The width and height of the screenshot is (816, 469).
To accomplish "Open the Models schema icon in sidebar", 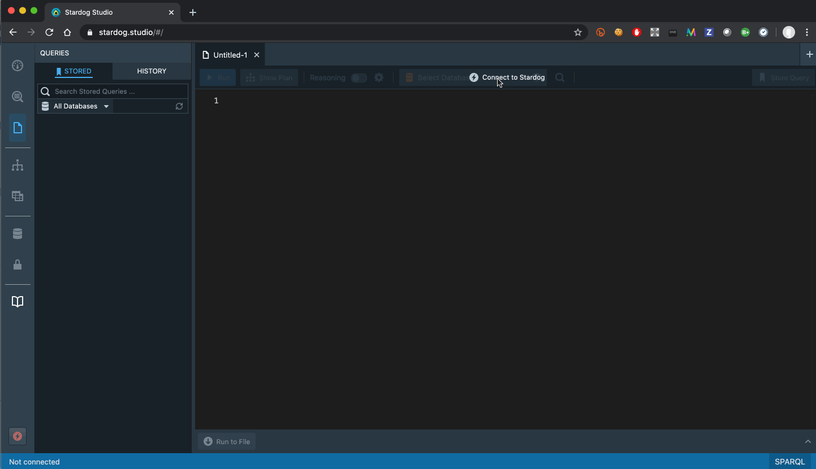I will (17, 165).
